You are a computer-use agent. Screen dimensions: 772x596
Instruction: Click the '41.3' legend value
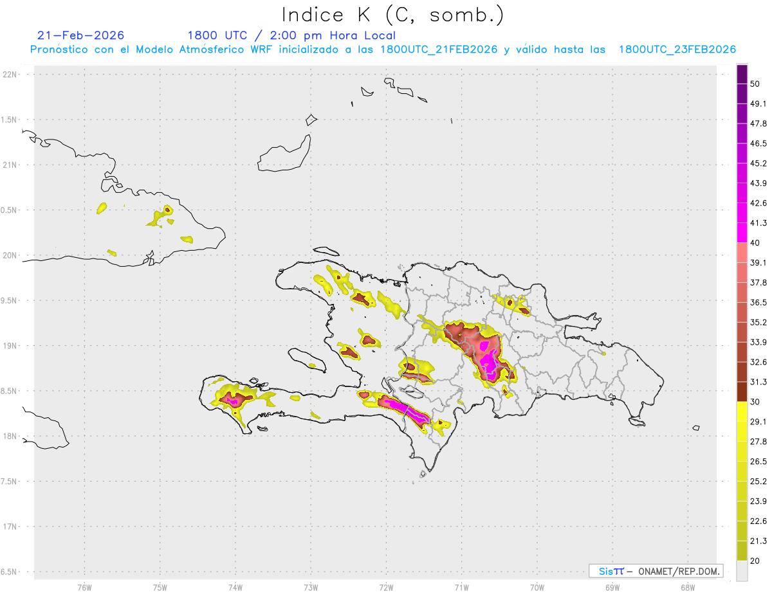758,223
